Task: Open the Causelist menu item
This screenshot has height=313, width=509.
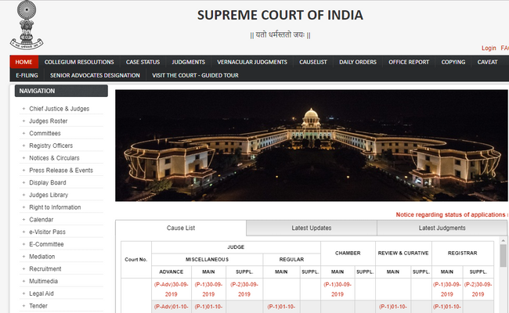Action: pyautogui.click(x=313, y=62)
